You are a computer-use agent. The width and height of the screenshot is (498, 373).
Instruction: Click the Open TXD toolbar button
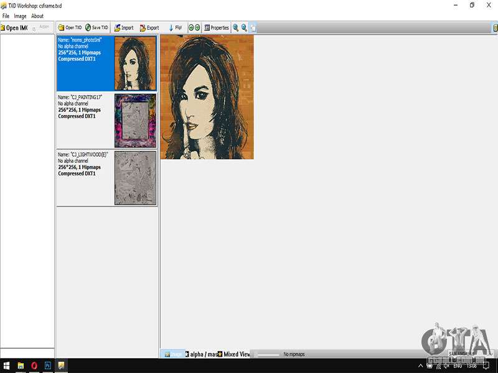click(70, 28)
